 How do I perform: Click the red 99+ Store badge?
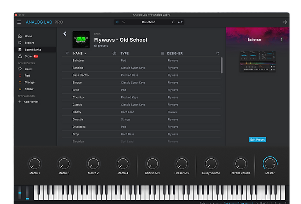(36, 56)
